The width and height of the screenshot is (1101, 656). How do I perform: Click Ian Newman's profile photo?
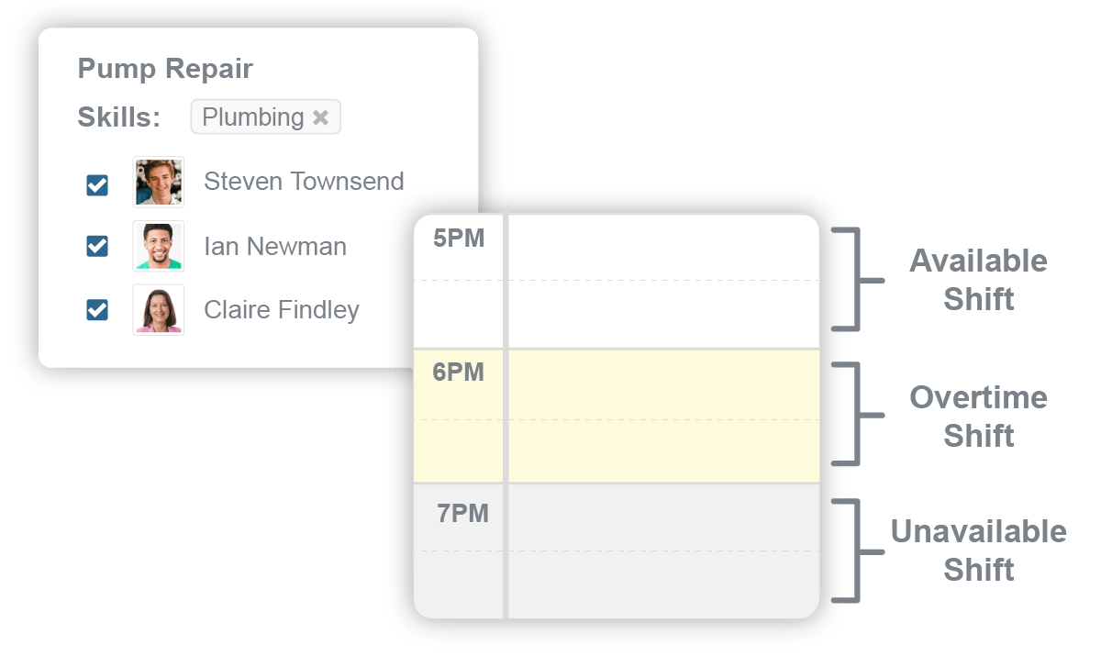pyautogui.click(x=158, y=245)
